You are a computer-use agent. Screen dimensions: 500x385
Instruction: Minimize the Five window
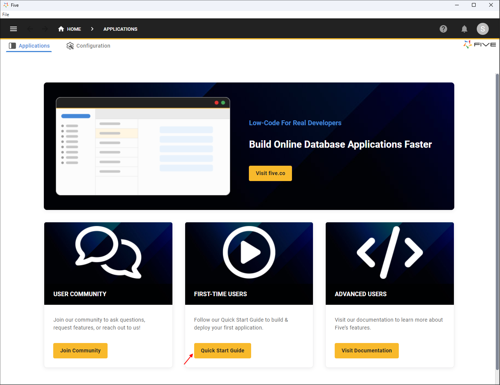pos(457,5)
